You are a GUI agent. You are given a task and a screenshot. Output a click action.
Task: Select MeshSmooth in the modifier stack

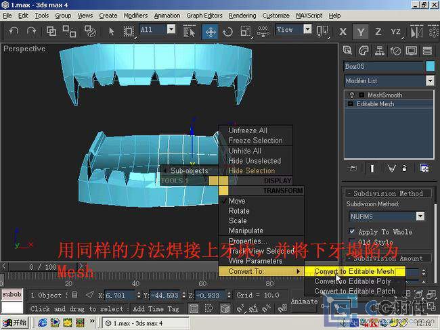[384, 95]
